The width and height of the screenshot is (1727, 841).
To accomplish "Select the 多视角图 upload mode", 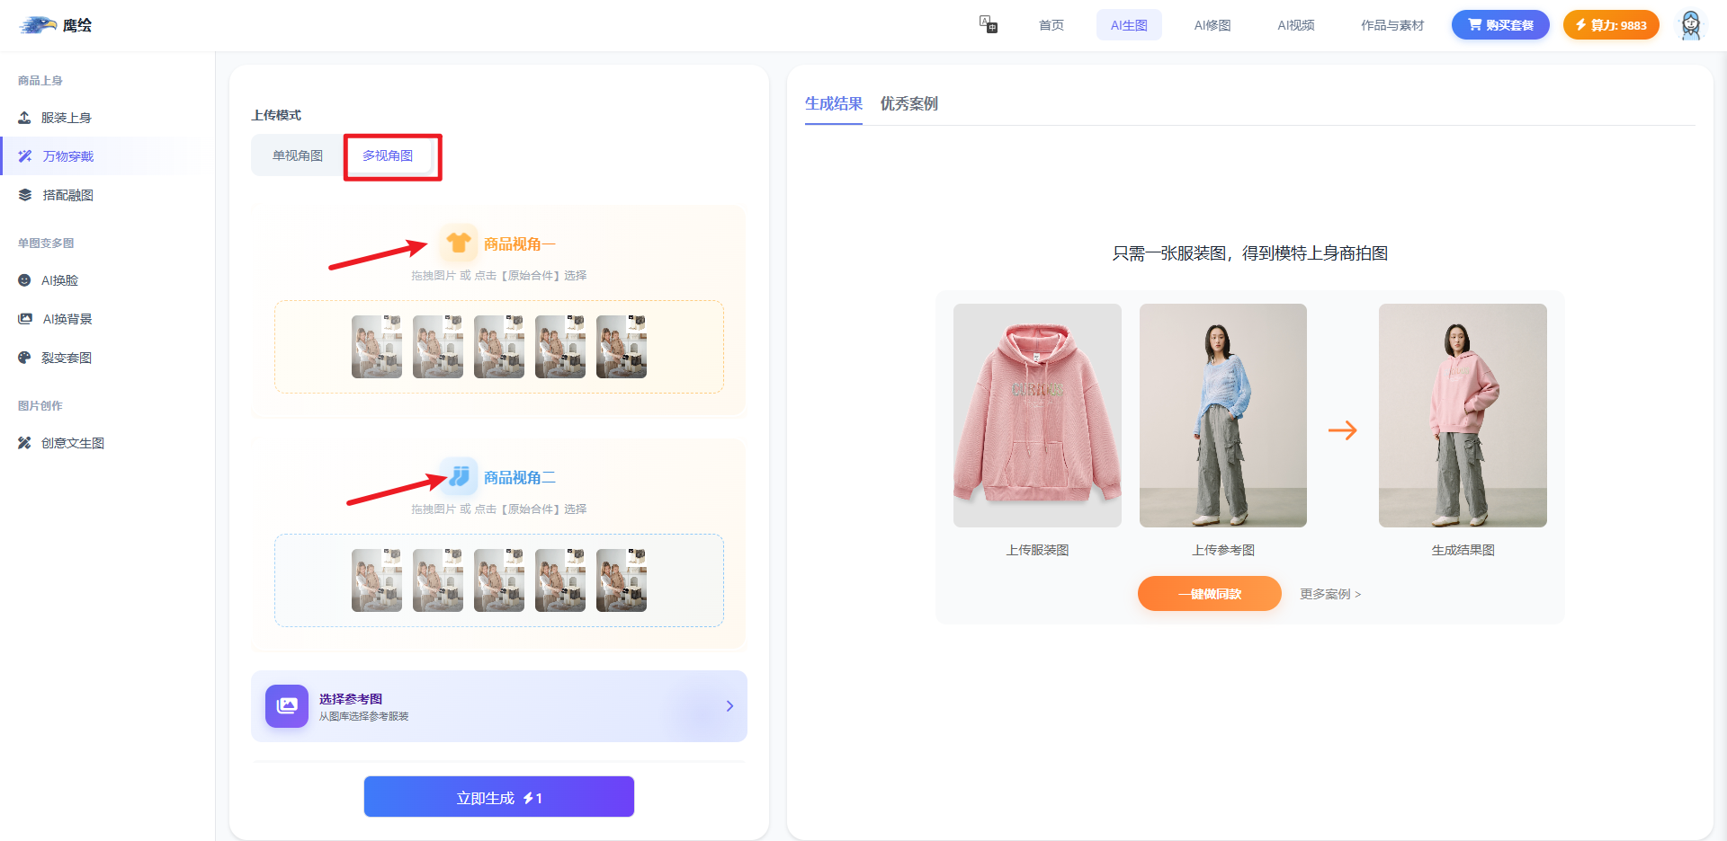I will tap(388, 155).
